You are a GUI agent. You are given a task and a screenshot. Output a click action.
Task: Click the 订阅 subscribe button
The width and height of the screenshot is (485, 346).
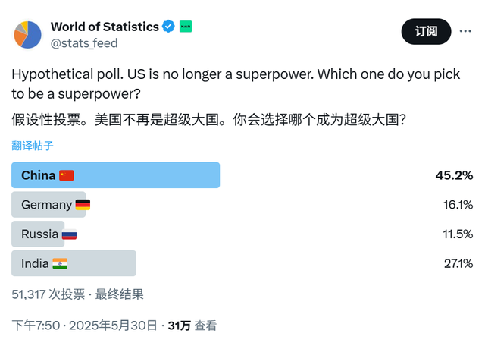[426, 31]
